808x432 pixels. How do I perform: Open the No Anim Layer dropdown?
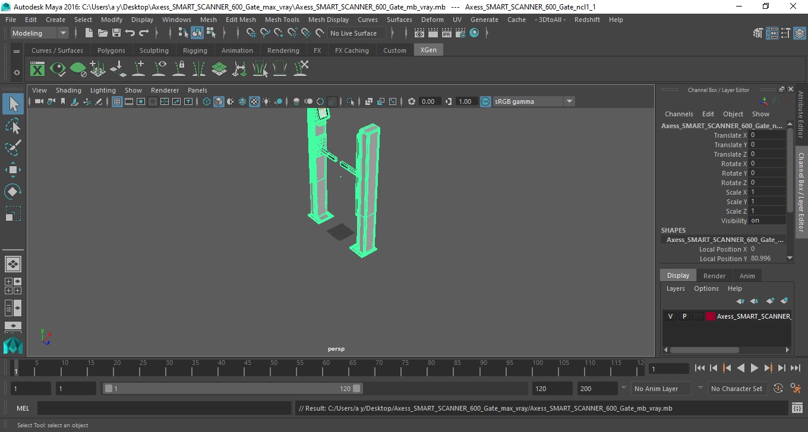pyautogui.click(x=661, y=389)
